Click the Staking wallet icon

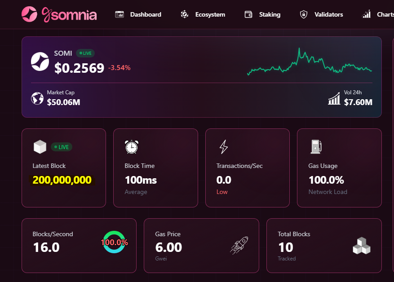coord(248,14)
